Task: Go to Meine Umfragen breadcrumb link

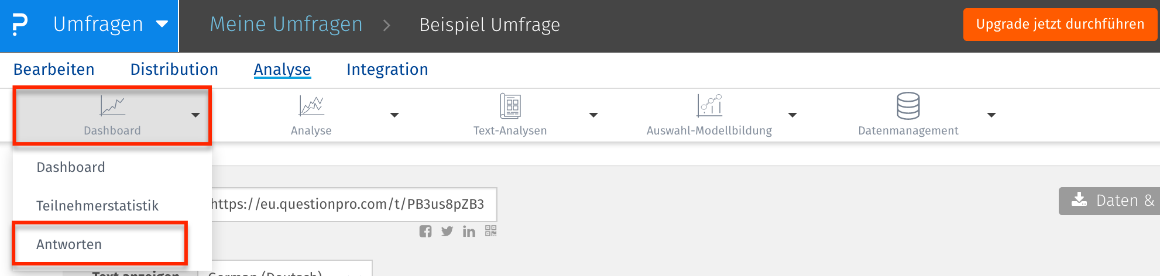Action: tap(286, 25)
